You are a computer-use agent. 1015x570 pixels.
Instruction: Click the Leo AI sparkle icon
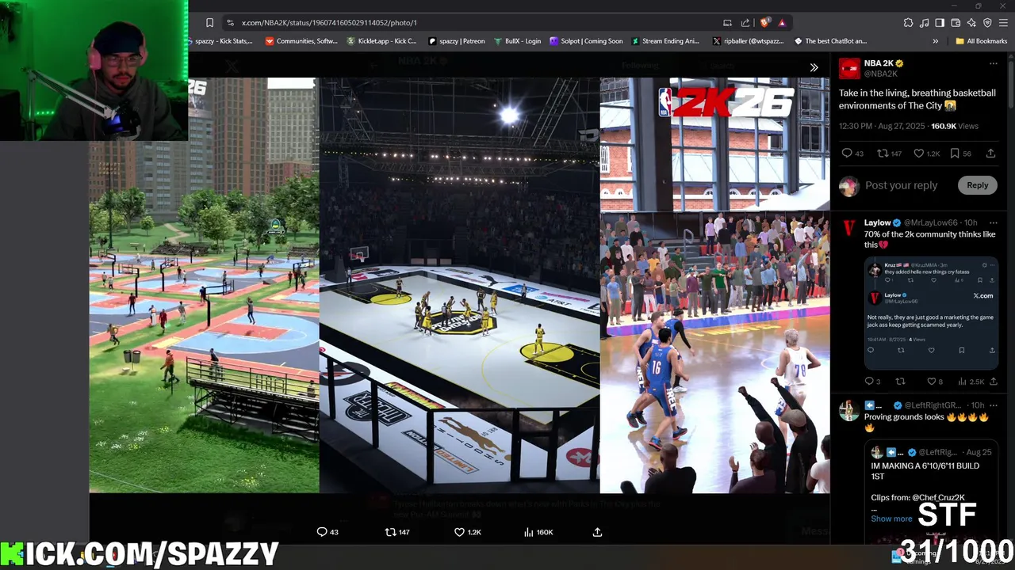(971, 22)
